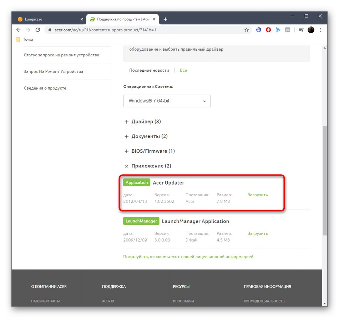Open Статус запроса на ремонт устройства
339x318 pixels.
click(x=61, y=55)
